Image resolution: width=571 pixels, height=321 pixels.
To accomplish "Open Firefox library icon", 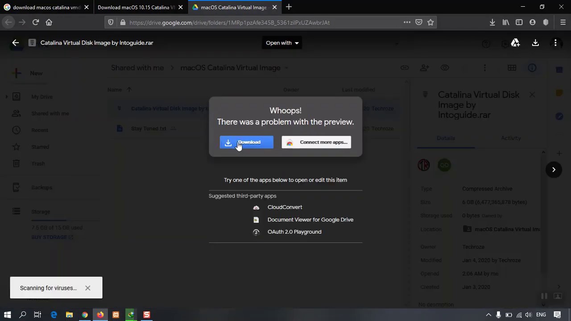I will (506, 22).
